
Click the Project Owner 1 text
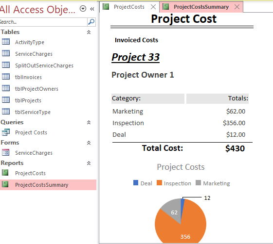[x=143, y=75]
